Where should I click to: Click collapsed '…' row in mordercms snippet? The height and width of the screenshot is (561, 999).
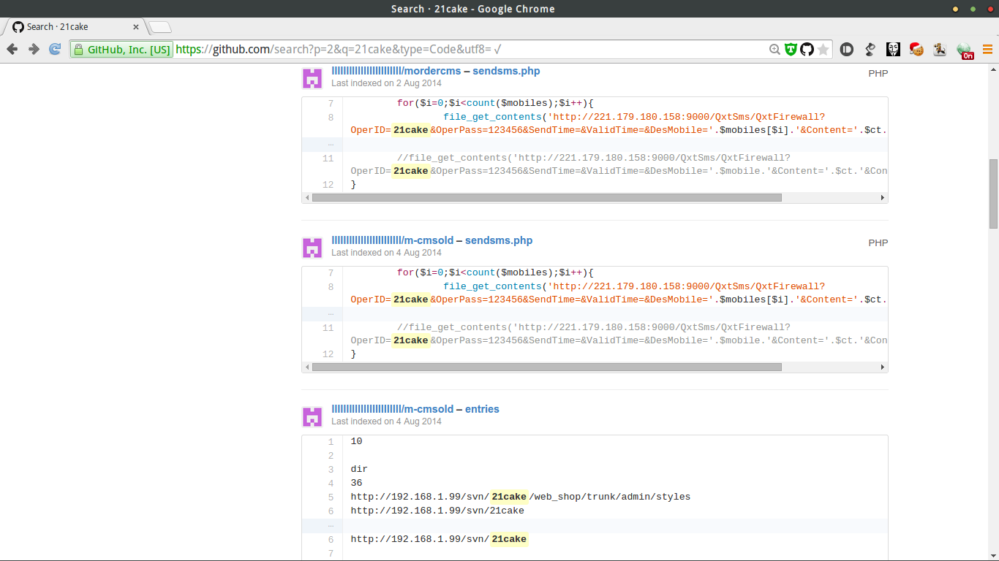(x=595, y=145)
